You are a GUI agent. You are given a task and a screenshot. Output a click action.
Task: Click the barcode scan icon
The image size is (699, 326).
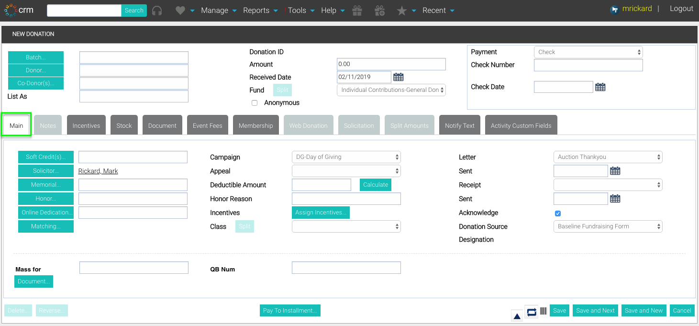(x=544, y=311)
